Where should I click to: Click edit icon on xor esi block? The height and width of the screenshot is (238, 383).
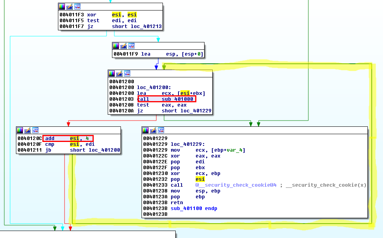70,7
